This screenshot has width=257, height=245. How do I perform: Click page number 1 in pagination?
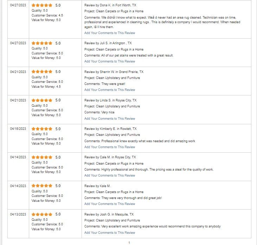click(x=129, y=243)
